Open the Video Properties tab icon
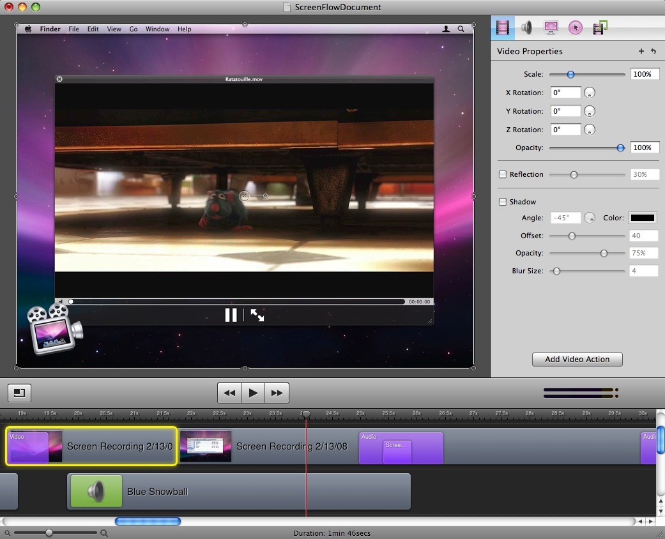Screen dimensions: 665x539 503,27
